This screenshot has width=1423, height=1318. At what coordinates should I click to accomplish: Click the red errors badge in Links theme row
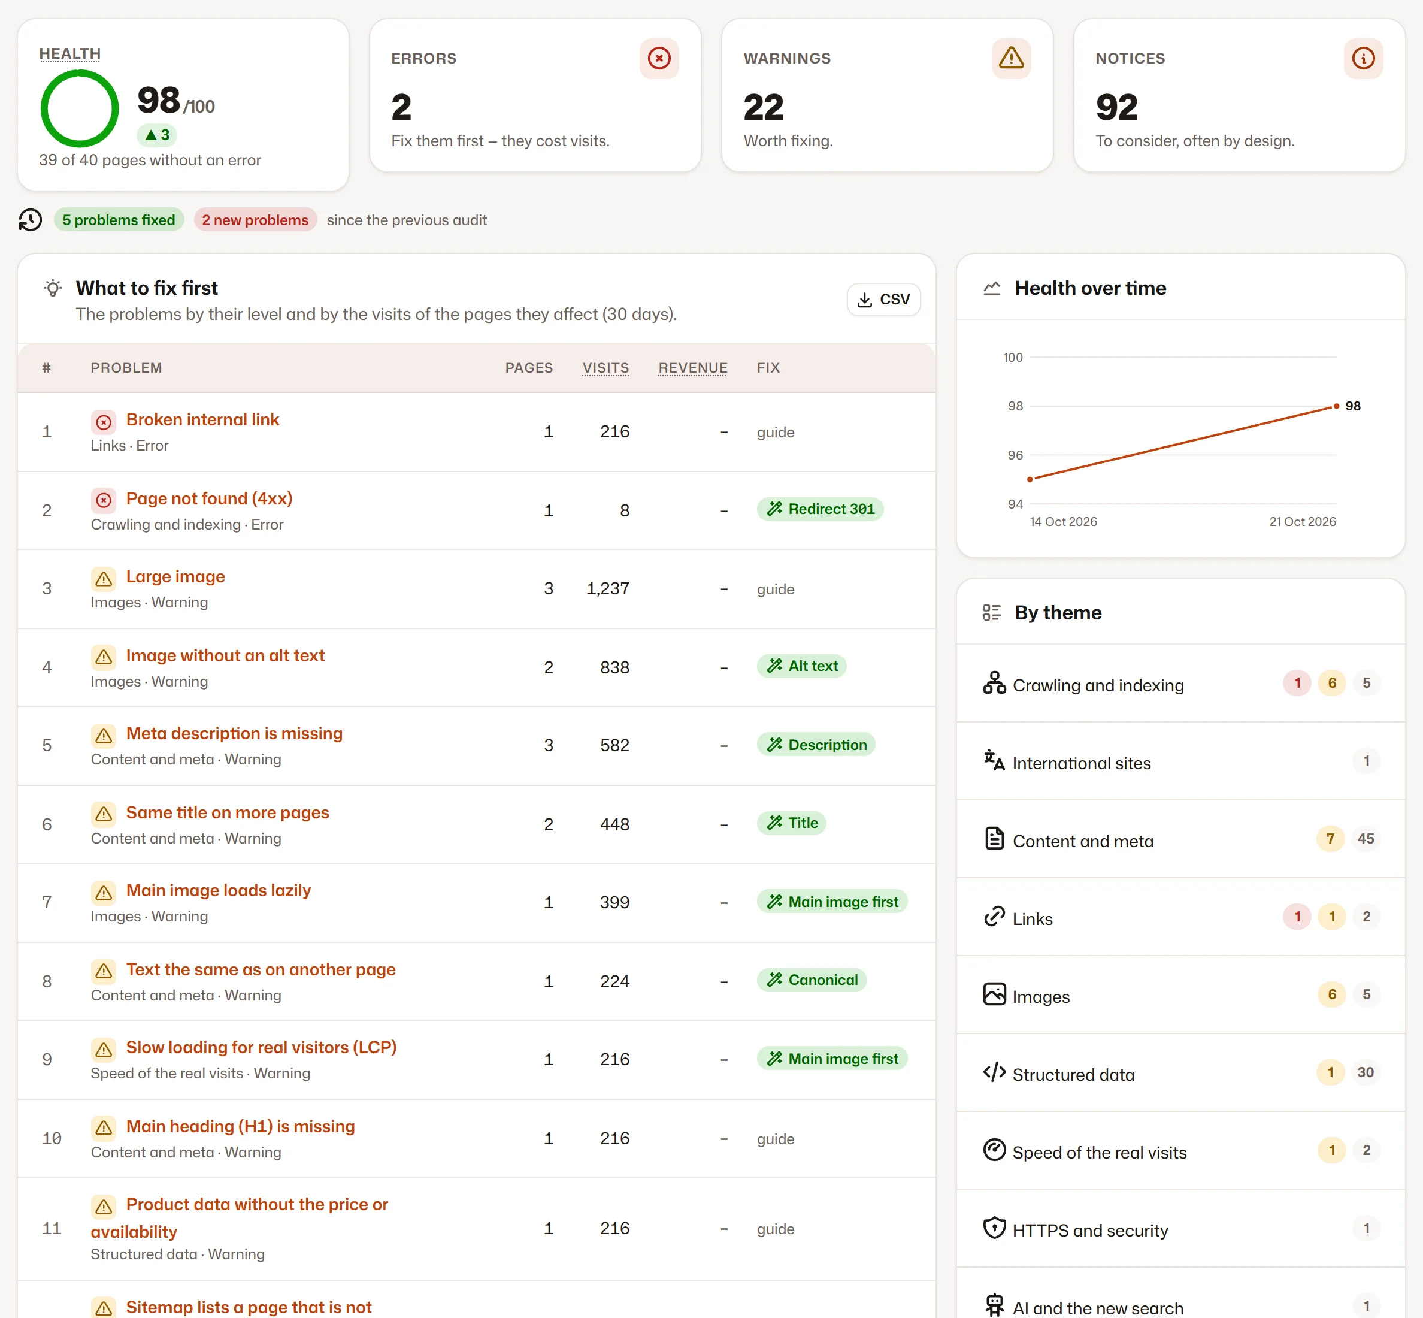pyautogui.click(x=1297, y=917)
